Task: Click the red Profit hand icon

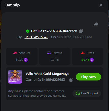Action: tap(83, 53)
